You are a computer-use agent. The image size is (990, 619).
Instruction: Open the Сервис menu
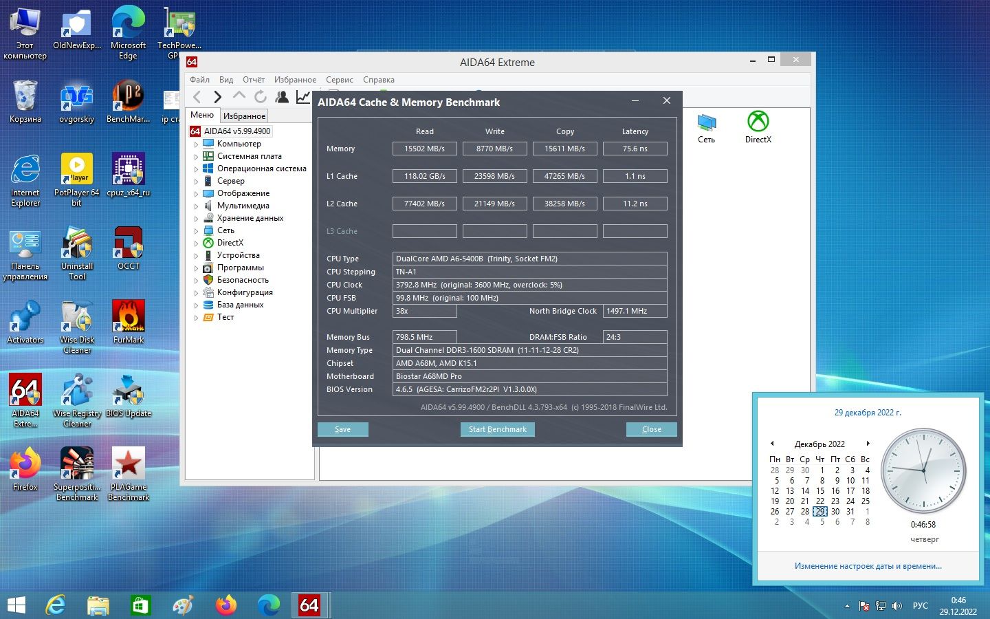pos(340,80)
